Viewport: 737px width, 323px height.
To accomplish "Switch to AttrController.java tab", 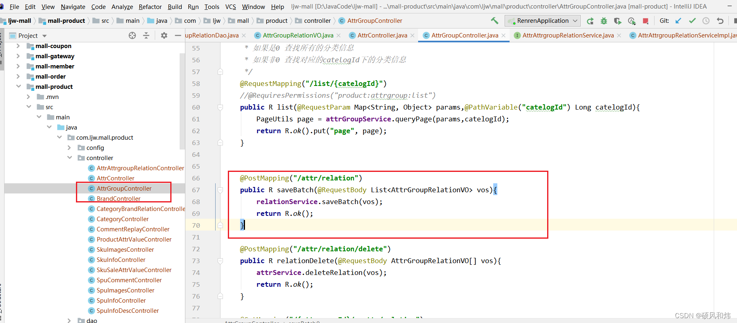I will pos(382,35).
